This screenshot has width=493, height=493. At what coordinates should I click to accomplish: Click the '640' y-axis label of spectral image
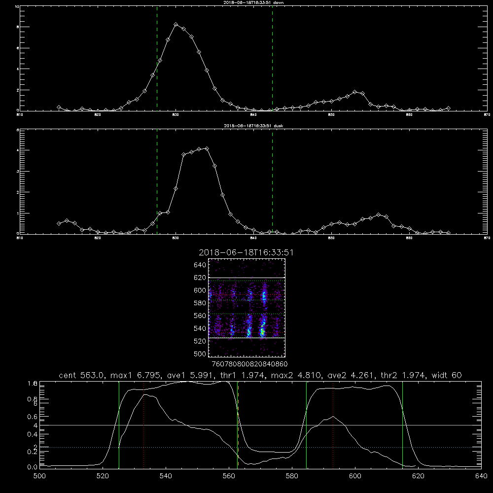200,265
